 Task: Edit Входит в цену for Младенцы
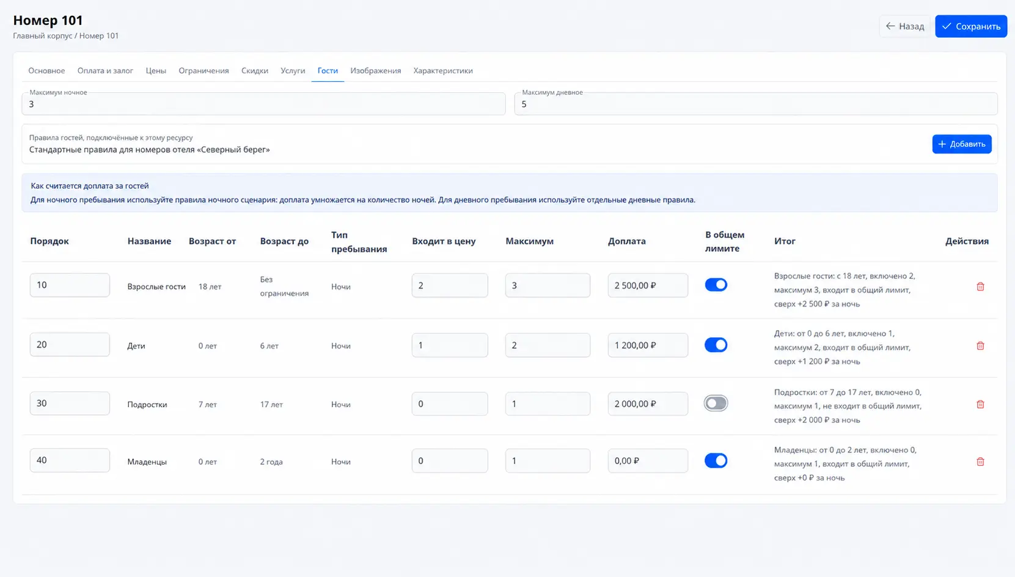point(450,461)
